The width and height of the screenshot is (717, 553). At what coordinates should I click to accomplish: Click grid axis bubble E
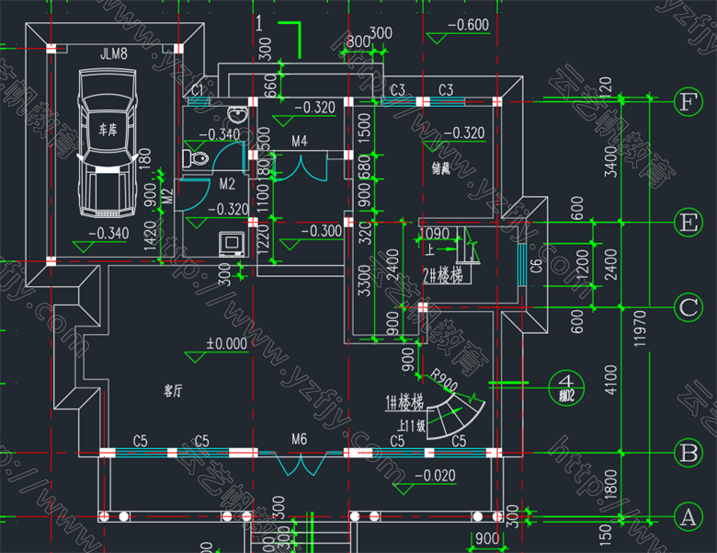coord(689,223)
